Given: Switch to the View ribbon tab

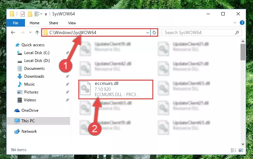Looking at the screenshot, I should [72, 23].
